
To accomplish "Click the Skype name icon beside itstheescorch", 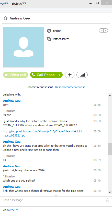I will point(49,39).
